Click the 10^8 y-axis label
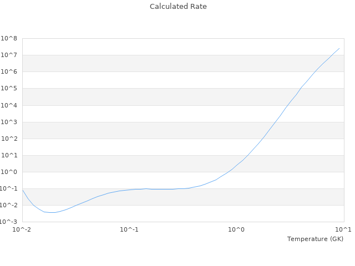 (x=10, y=38)
